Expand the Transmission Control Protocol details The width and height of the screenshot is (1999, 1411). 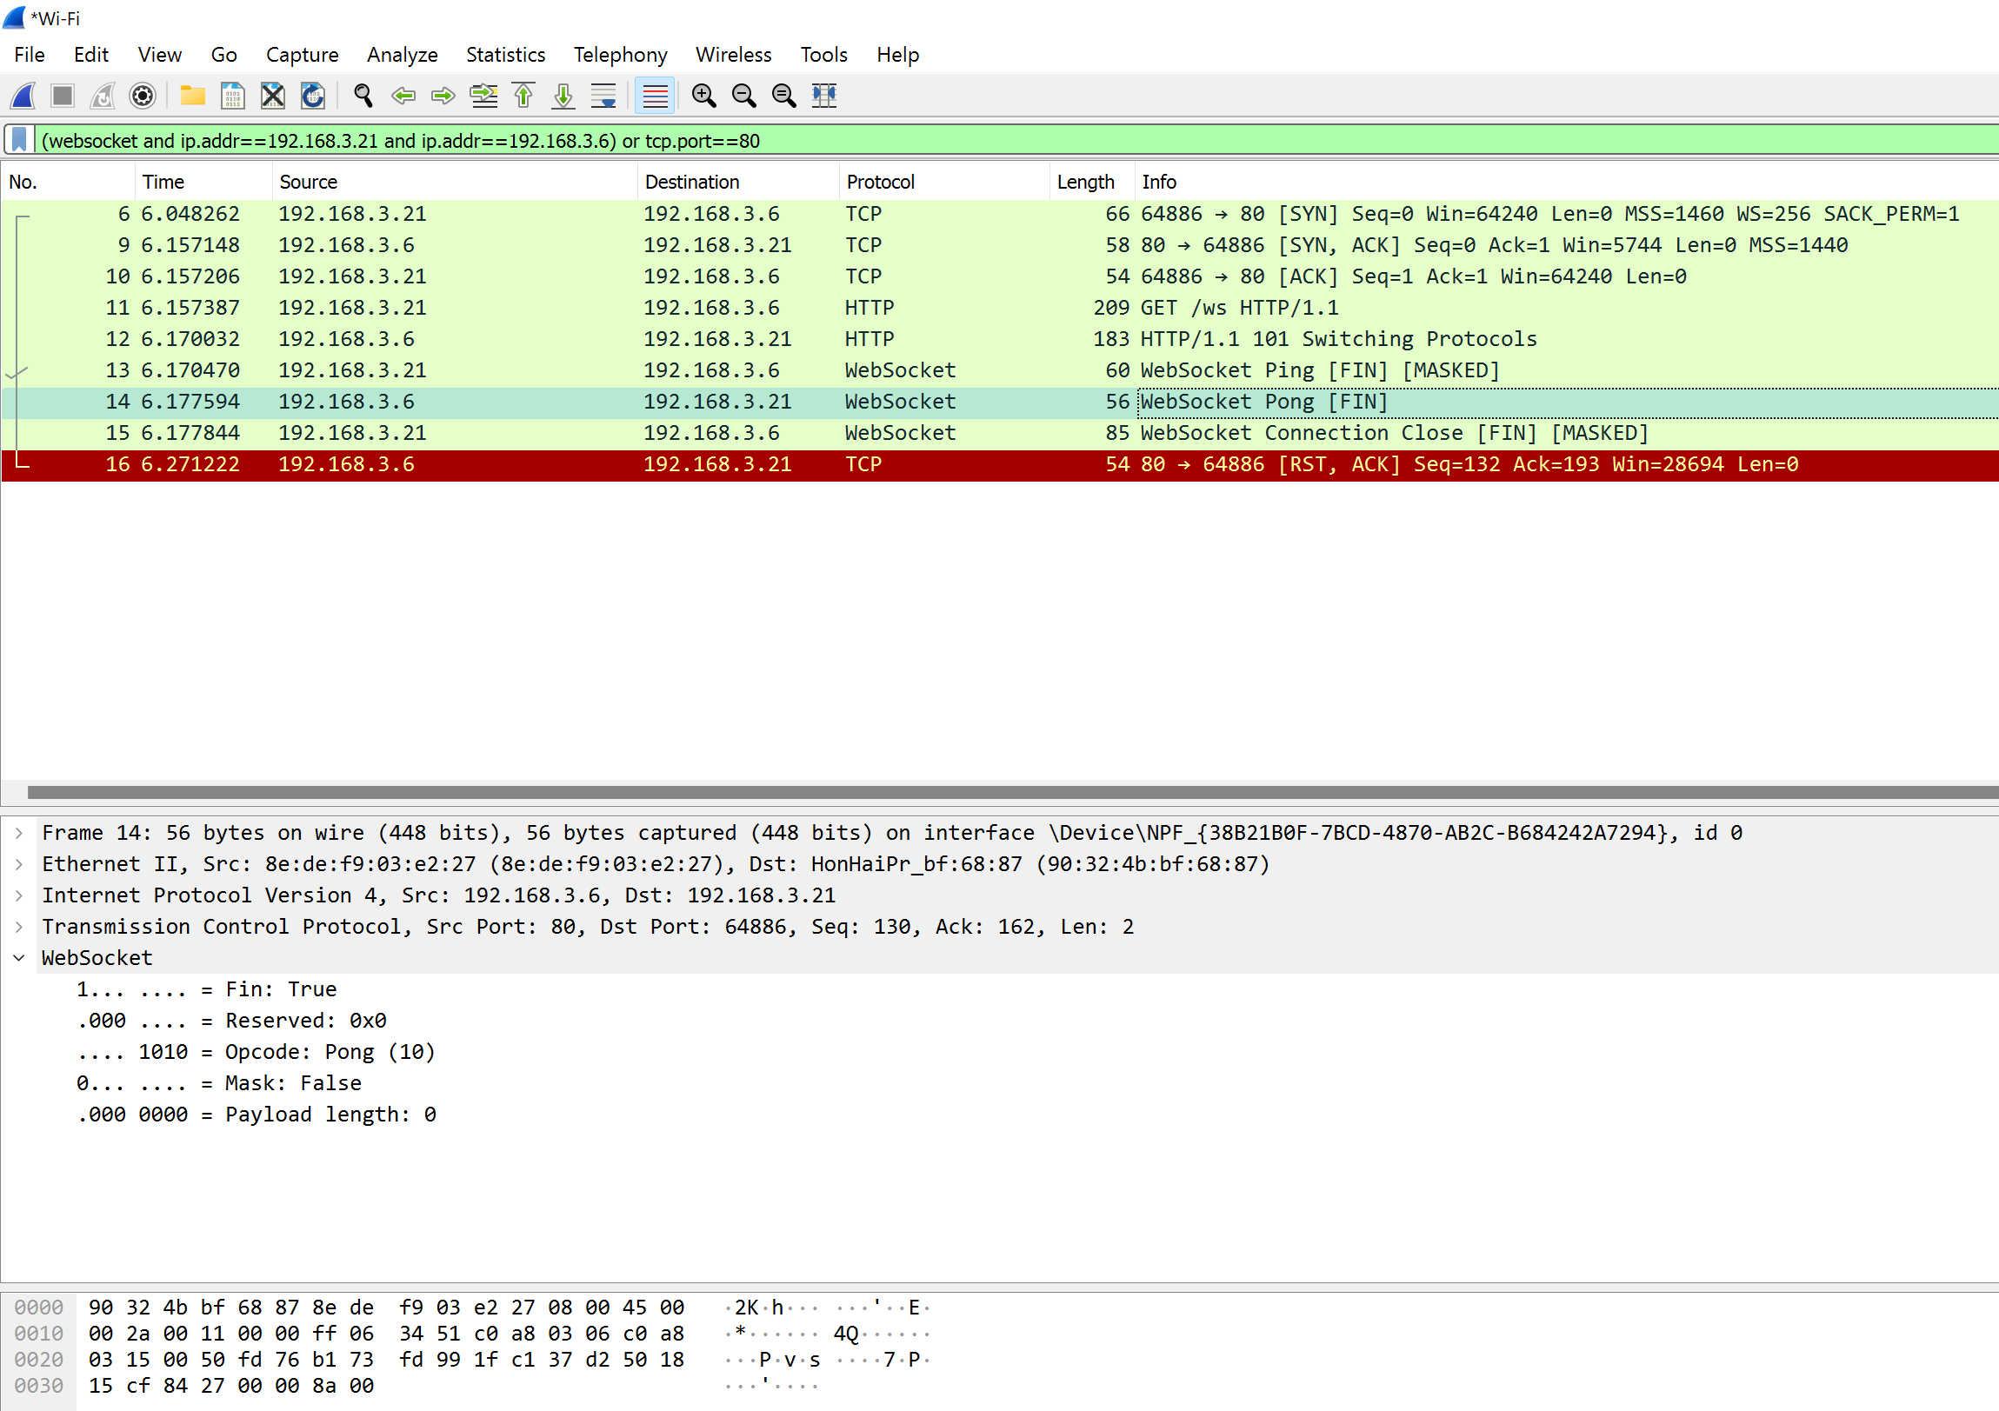tap(18, 926)
